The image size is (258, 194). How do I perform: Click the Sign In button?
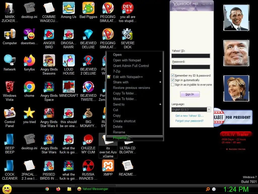click(190, 94)
